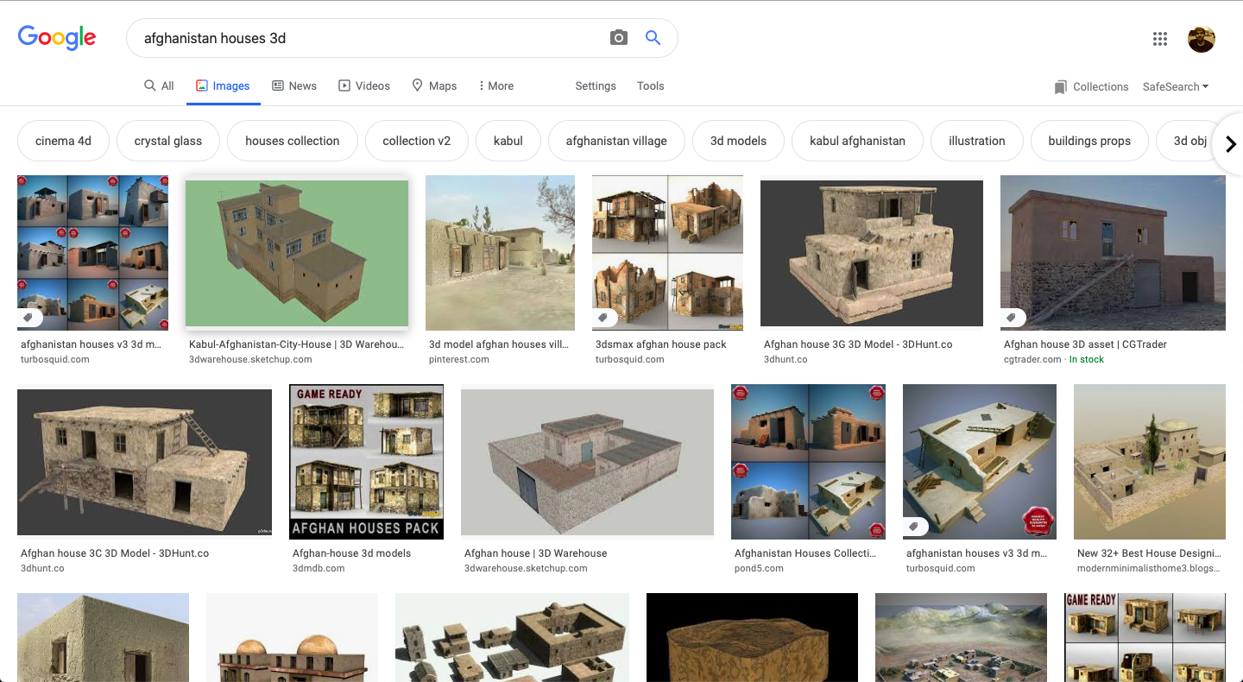Click the right arrow to see more suggestion chips
This screenshot has height=682, width=1243.
point(1231,143)
